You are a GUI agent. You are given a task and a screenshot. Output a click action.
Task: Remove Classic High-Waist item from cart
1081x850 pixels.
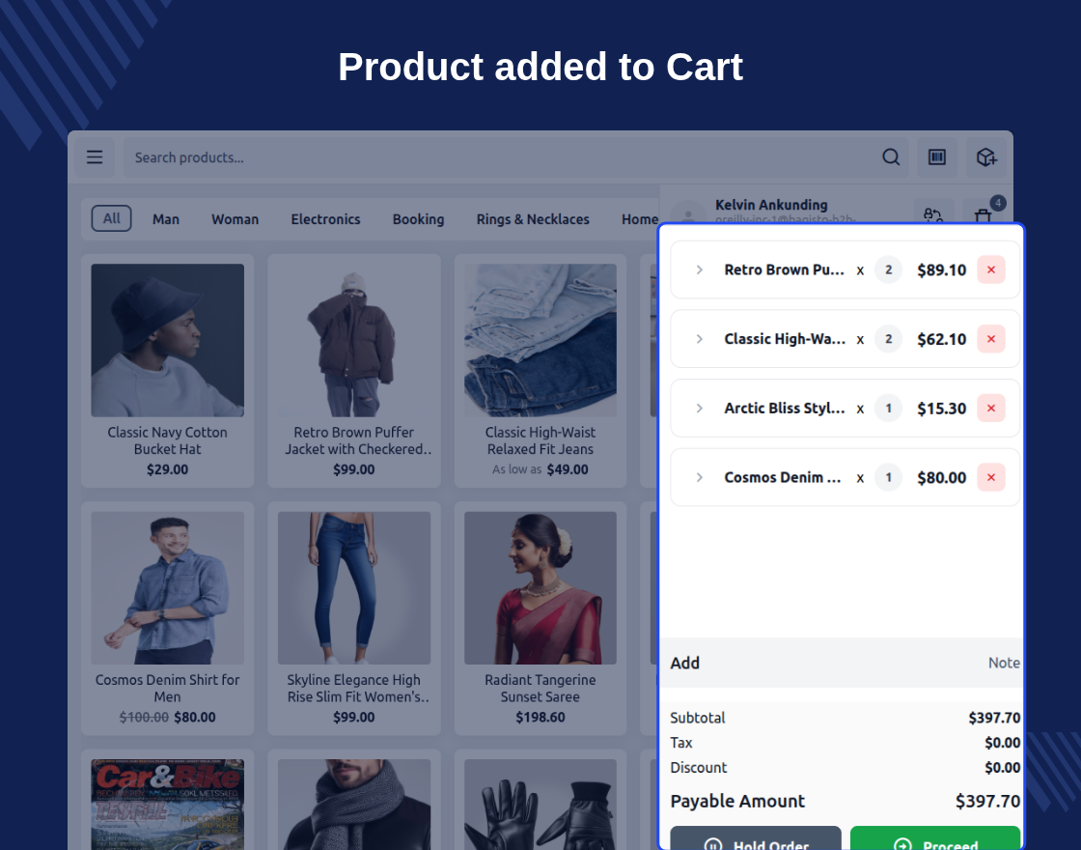pos(990,339)
